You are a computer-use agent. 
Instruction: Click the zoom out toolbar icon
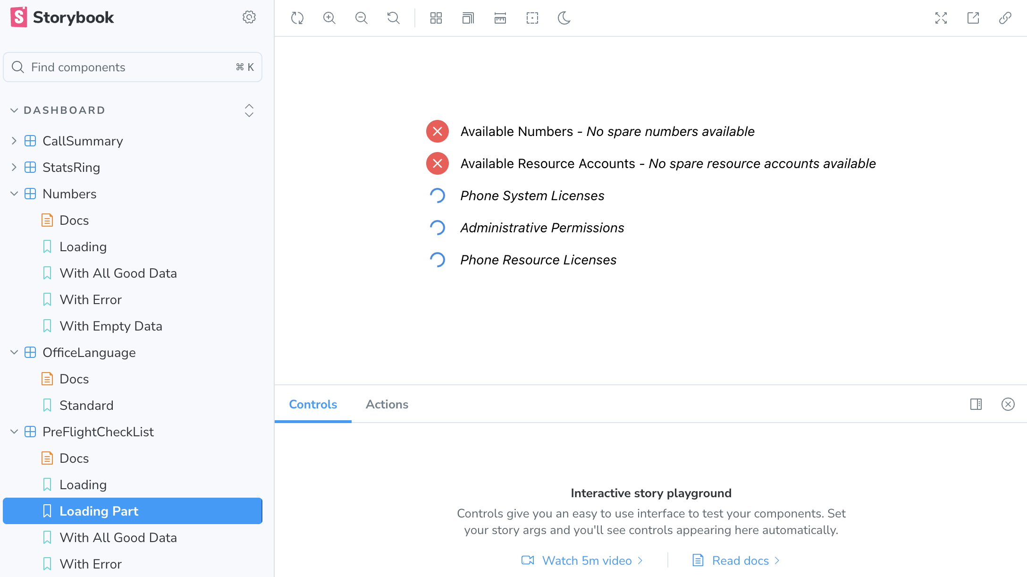(x=361, y=18)
